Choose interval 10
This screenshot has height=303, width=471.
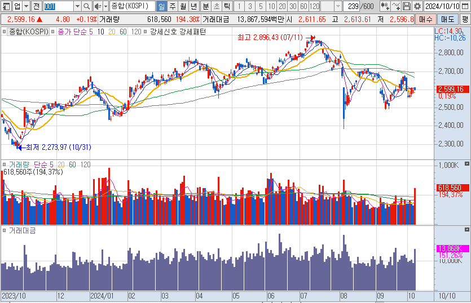pyautogui.click(x=271, y=6)
